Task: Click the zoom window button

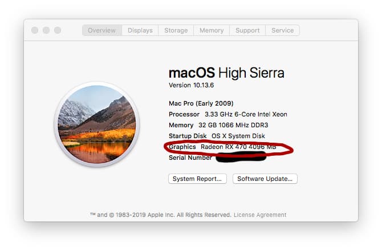Action: click(58, 30)
